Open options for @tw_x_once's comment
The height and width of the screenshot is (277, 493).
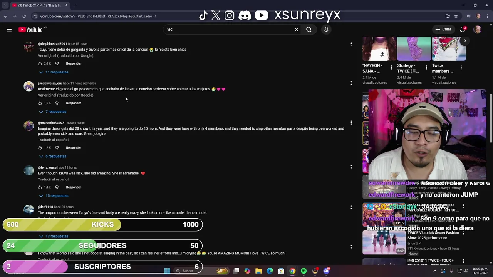[x=351, y=167]
